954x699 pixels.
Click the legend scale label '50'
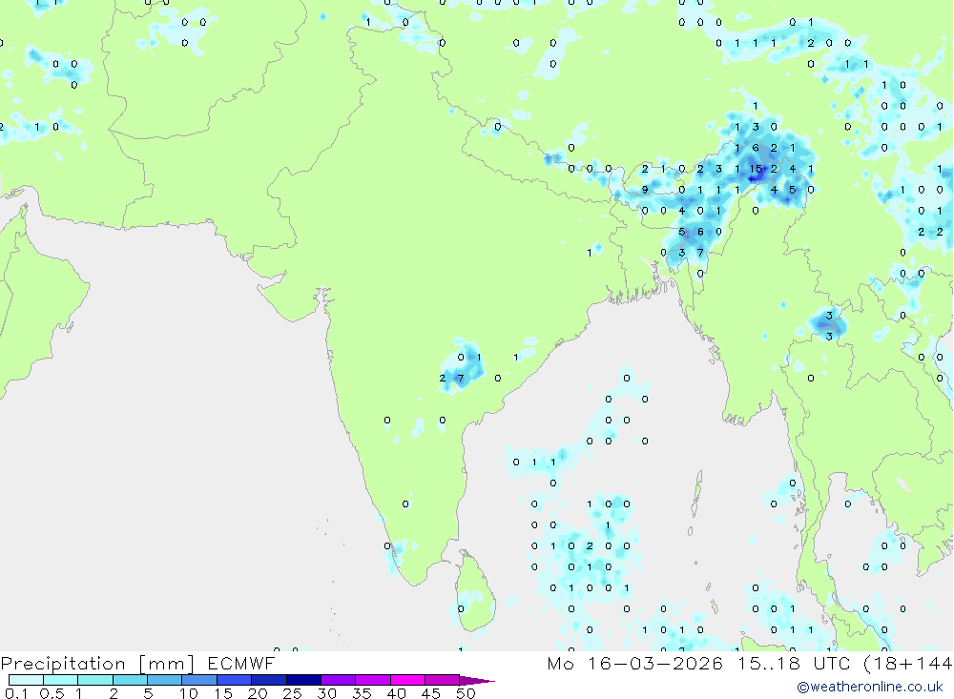tap(466, 693)
